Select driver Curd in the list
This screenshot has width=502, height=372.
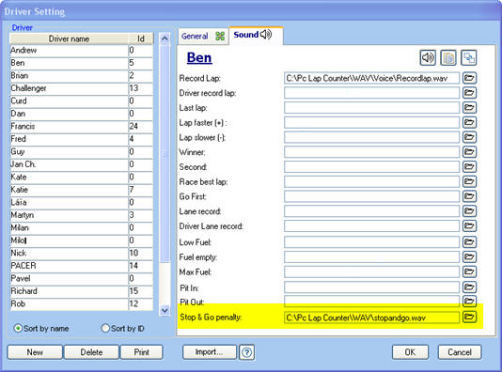tap(69, 101)
